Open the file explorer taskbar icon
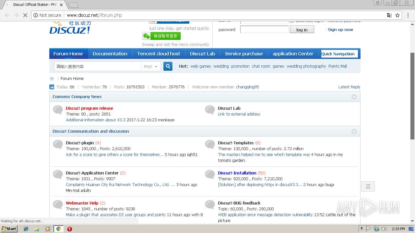The height and width of the screenshot is (233, 415). tap(37, 229)
